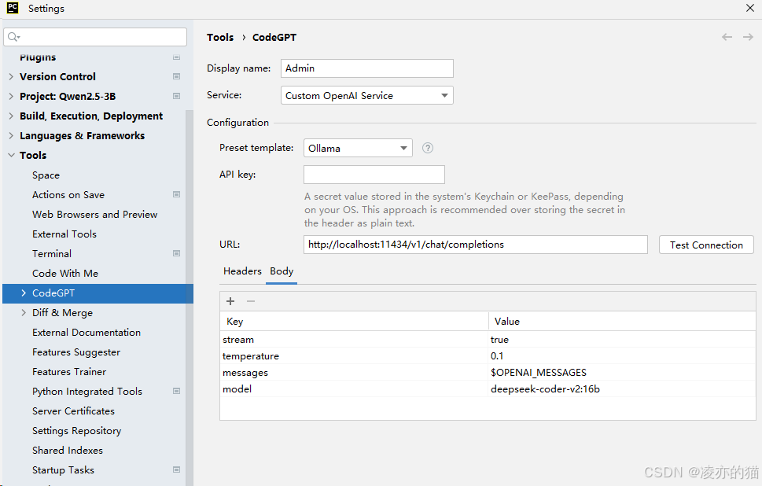Image resolution: width=762 pixels, height=486 pixels.
Task: Open External Documentation settings
Action: [x=87, y=333]
